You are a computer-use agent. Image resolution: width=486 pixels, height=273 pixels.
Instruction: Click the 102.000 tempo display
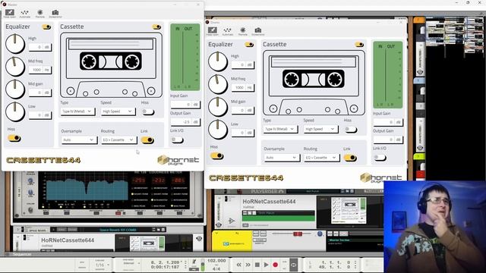point(216,261)
